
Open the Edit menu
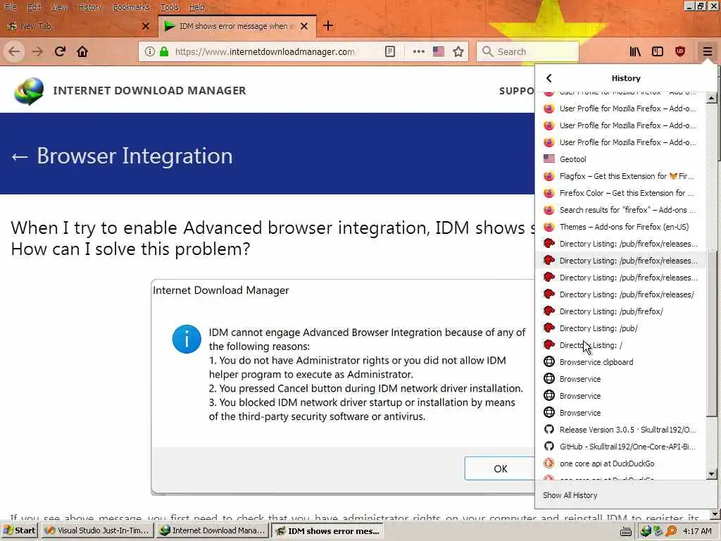pyautogui.click(x=34, y=7)
